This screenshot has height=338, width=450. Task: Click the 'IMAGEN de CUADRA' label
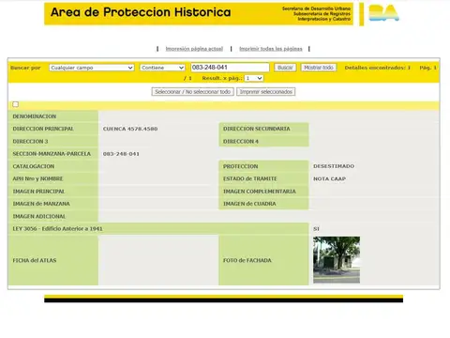(x=249, y=204)
